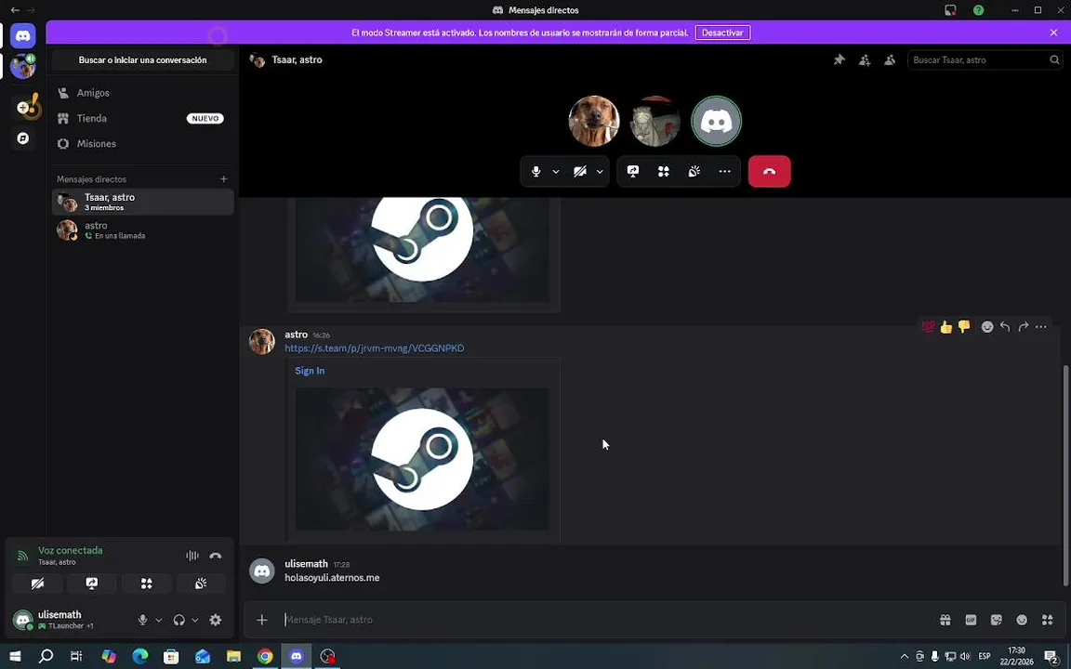1071x669 pixels.
Task: Open the GIF picker
Action: [x=971, y=620]
